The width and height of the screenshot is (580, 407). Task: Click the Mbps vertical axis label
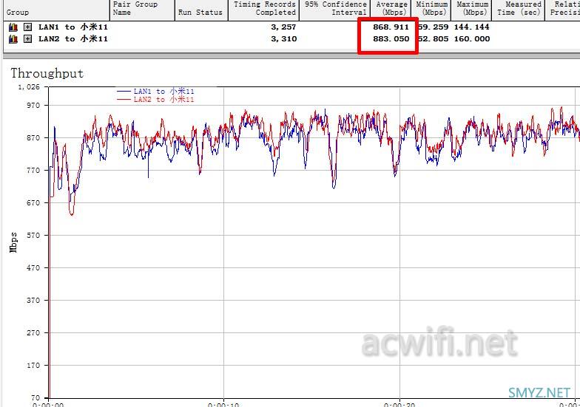coord(13,242)
